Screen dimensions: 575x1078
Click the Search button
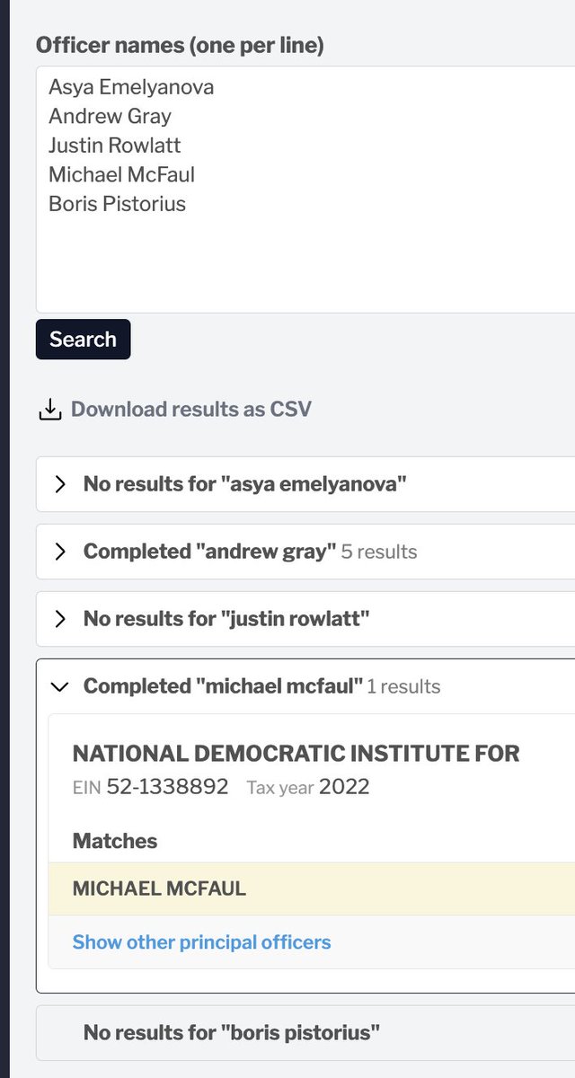pyautogui.click(x=84, y=339)
